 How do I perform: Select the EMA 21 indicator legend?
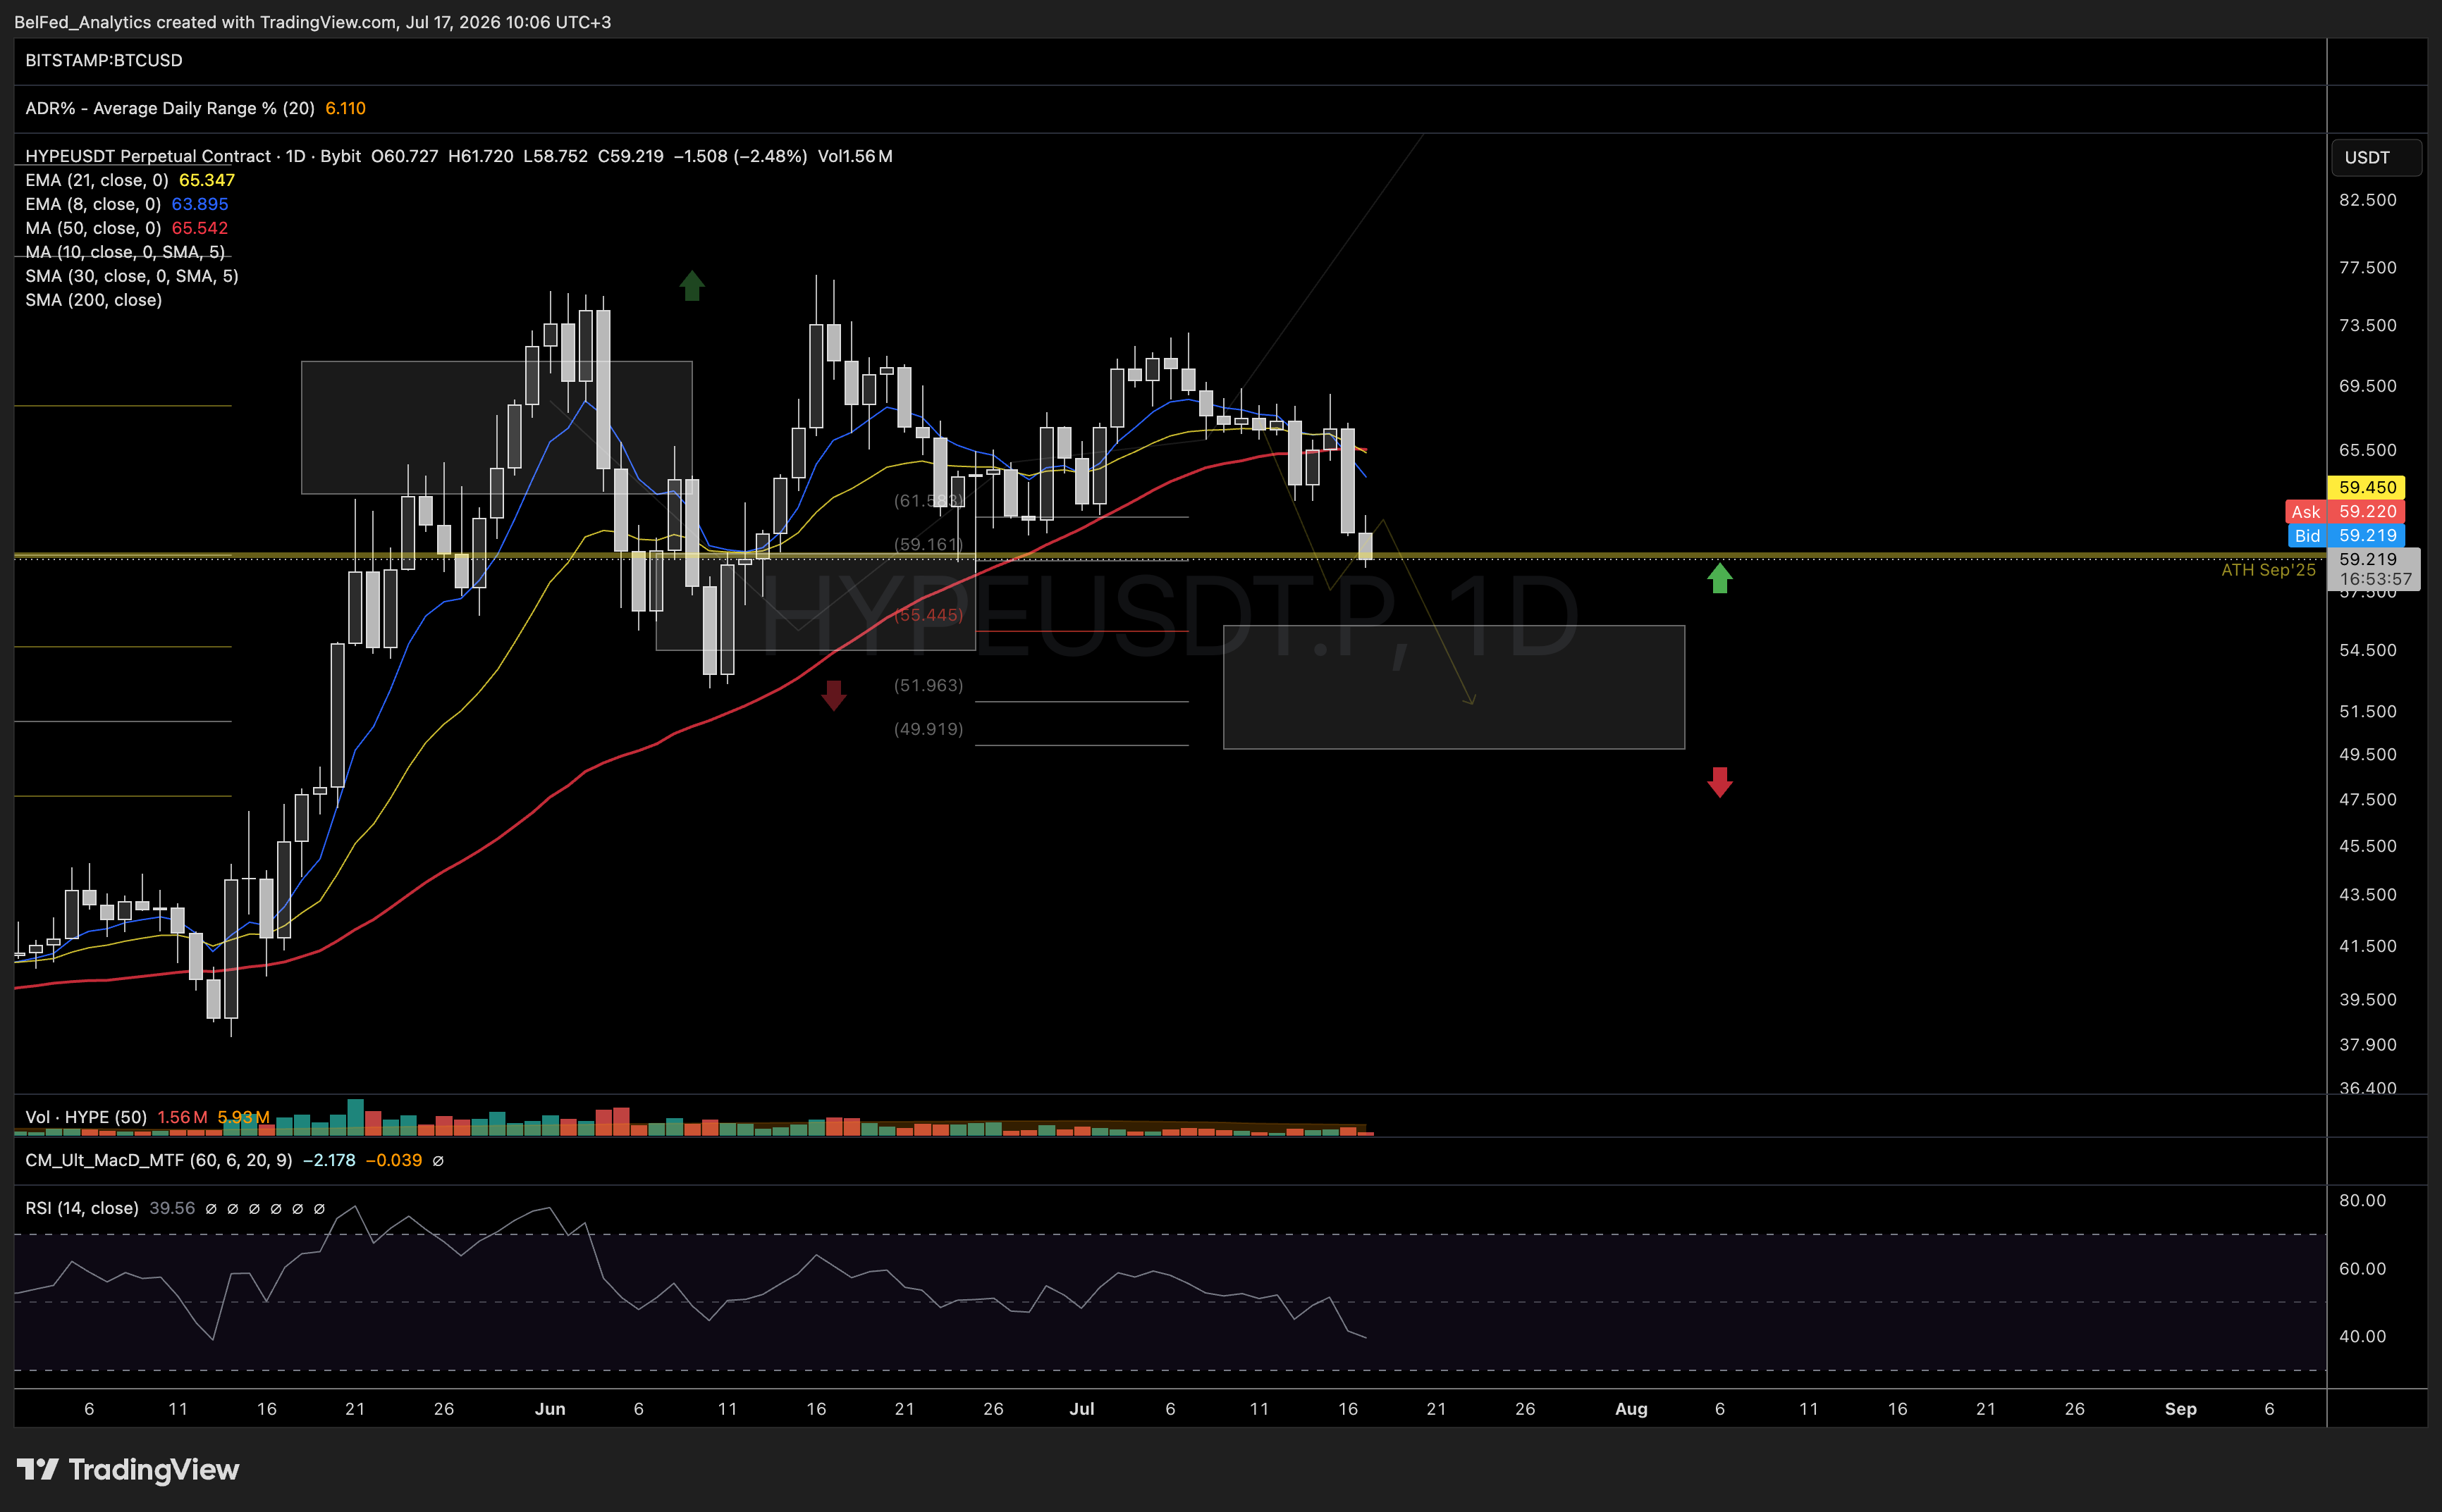[x=130, y=180]
